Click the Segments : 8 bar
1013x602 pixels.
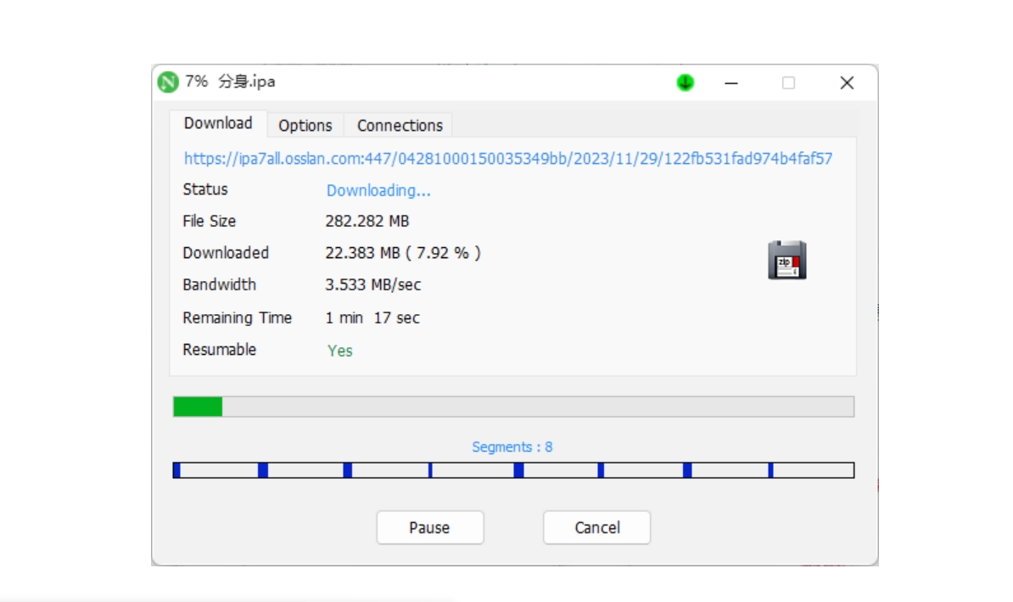[513, 469]
